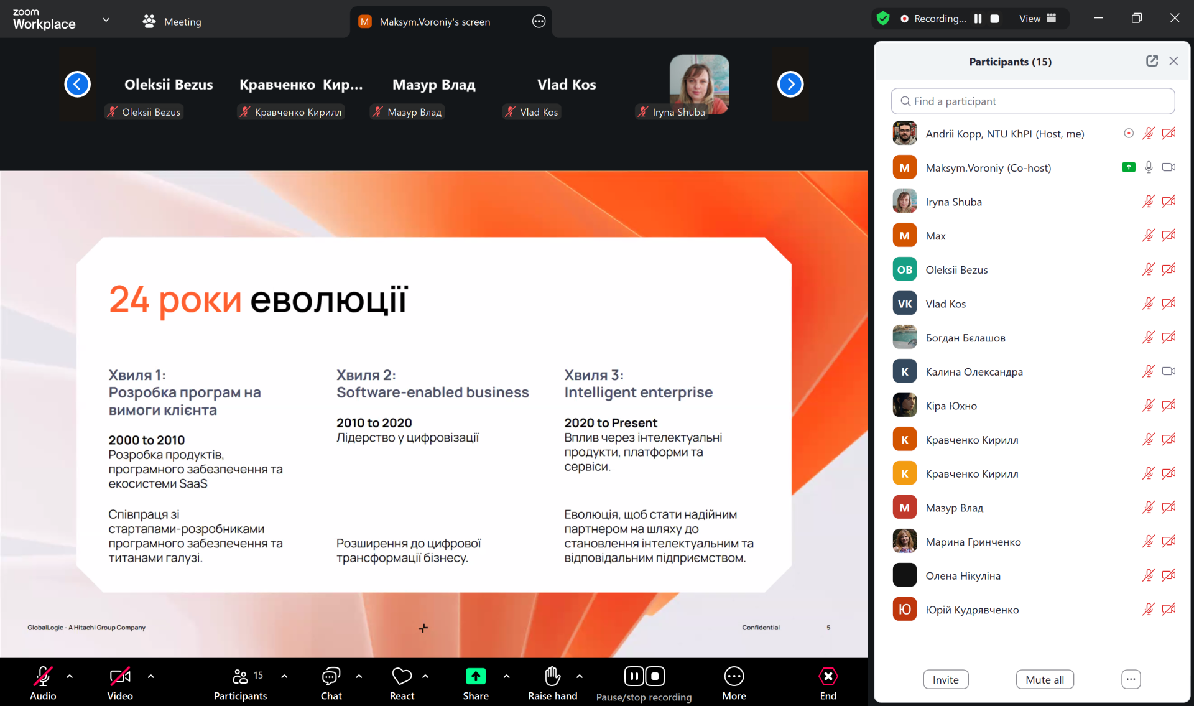This screenshot has height=706, width=1194.
Task: Raise hand in the meeting
Action: coord(552,677)
